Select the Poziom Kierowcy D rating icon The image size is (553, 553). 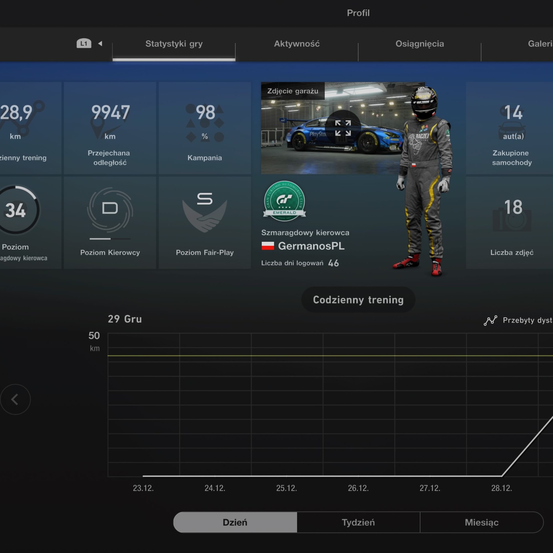click(110, 209)
